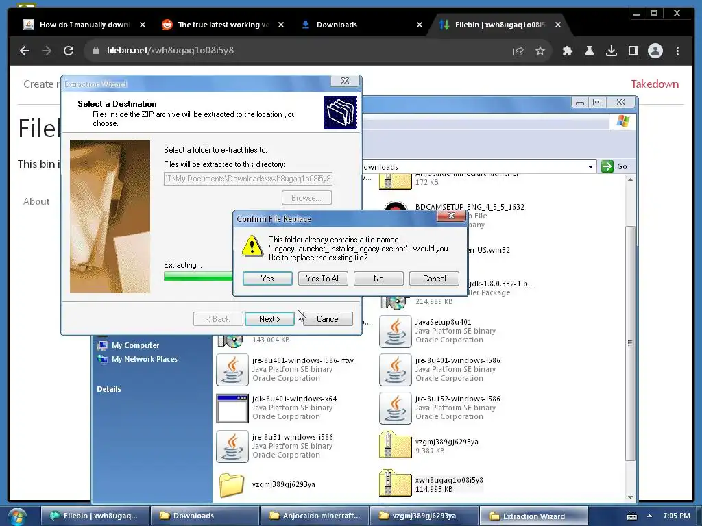Click the Takedown link
Image resolution: width=702 pixels, height=526 pixels.
tap(655, 84)
